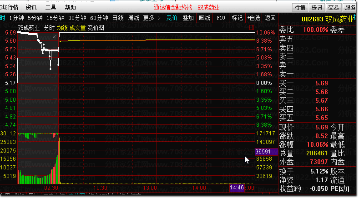
Task: Open the 资讯 menu in the menu bar
Action: point(31,8)
